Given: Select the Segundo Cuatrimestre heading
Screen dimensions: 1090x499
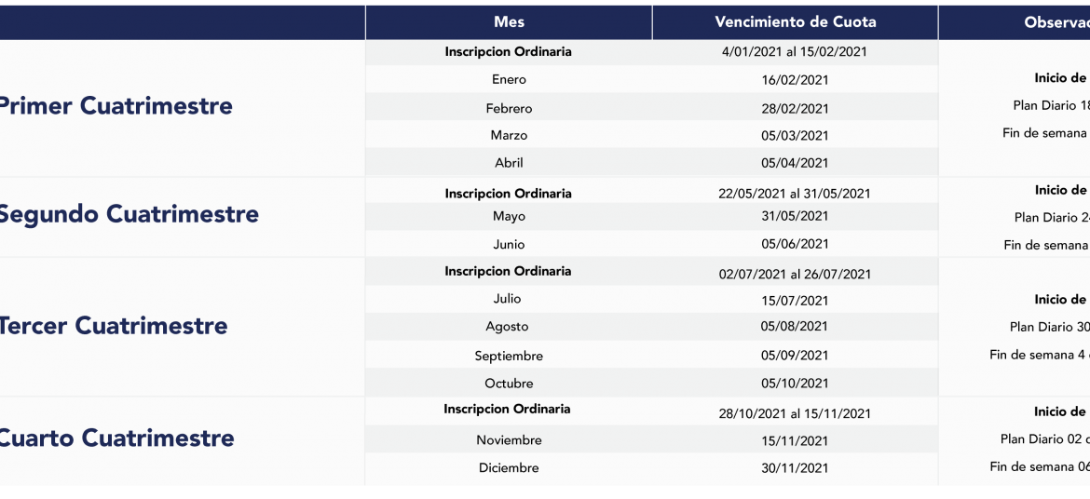Looking at the screenshot, I should 129,214.
